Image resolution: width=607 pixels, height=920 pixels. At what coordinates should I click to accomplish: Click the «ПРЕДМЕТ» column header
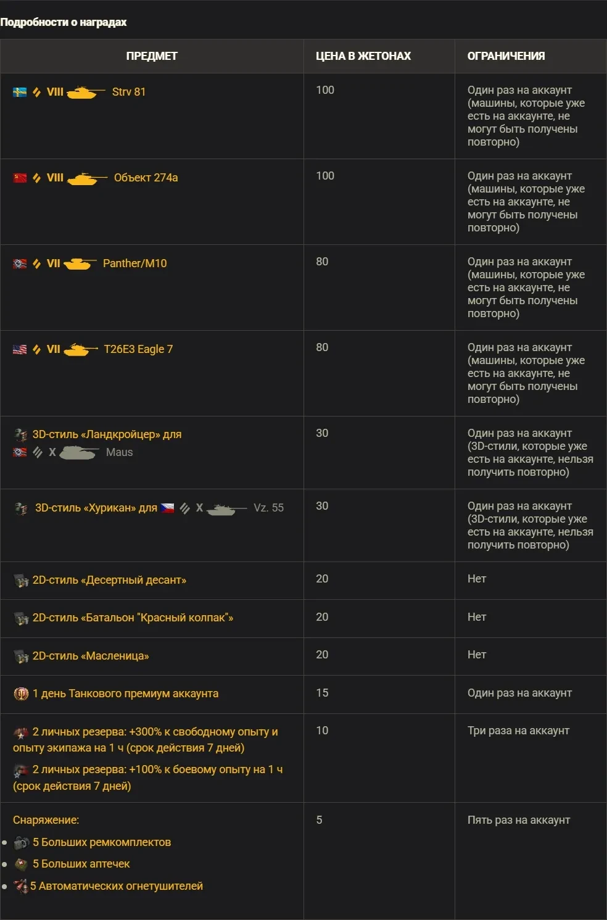152,56
